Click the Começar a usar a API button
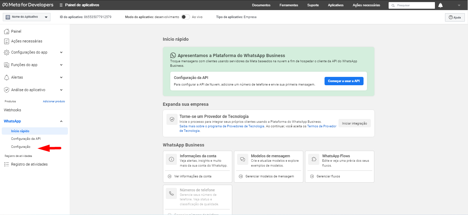The image size is (468, 215). pos(344,81)
